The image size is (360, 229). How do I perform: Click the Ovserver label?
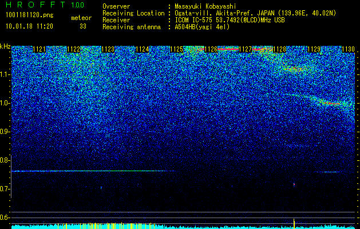tap(116, 6)
